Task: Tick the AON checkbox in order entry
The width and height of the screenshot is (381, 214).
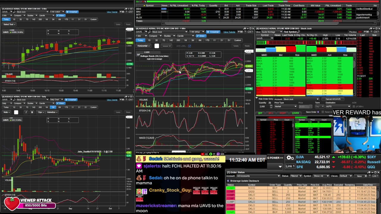Action: (354, 106)
